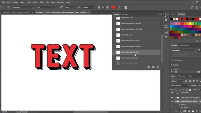This screenshot has height=113, width=201.
Task: Open the workspace switcher icon
Action: [197, 8]
